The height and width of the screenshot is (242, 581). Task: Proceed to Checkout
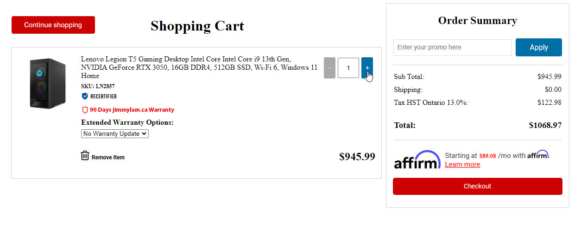click(477, 186)
